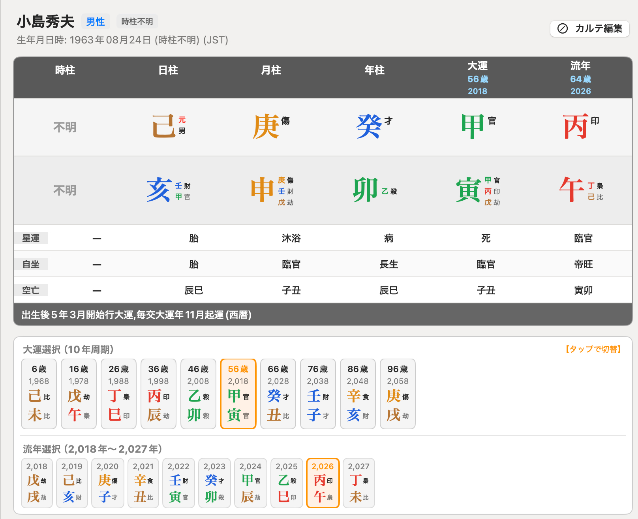Click the 申 month branch character
The height and width of the screenshot is (519, 638).
(x=263, y=190)
